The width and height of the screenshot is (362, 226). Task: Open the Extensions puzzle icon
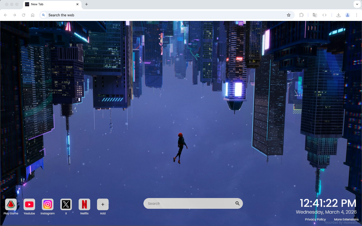pos(301,15)
